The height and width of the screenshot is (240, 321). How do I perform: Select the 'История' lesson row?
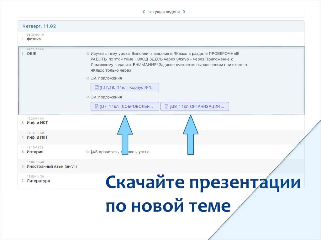[161, 152]
